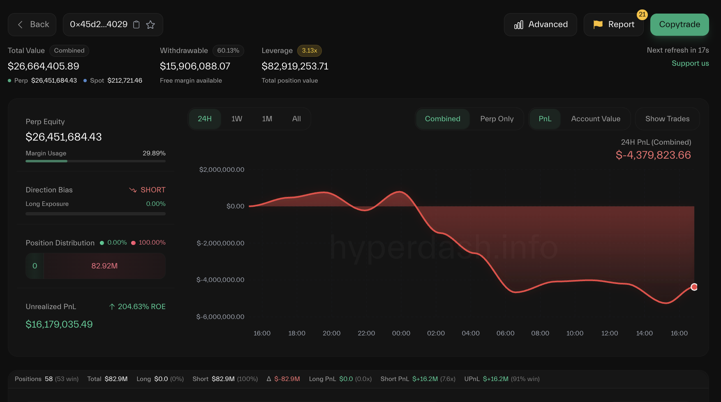This screenshot has width=721, height=402.
Task: Click the red endpoint marker on the chart
Action: click(694, 286)
